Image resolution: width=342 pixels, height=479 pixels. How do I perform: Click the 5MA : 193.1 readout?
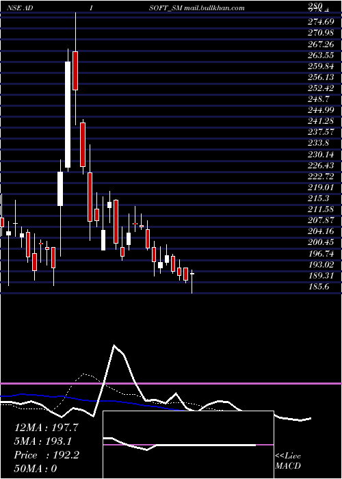coord(42,441)
